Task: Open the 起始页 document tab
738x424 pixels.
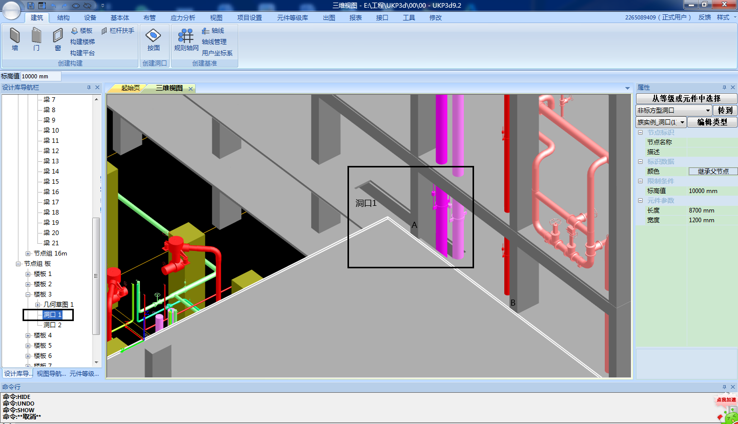Action: click(130, 88)
